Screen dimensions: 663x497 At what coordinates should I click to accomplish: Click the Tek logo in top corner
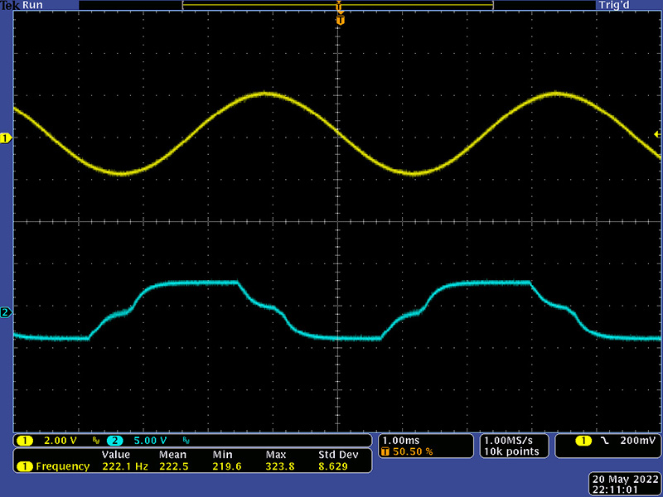click(9, 5)
